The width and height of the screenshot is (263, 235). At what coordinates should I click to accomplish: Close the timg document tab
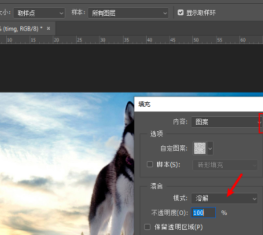click(x=49, y=28)
